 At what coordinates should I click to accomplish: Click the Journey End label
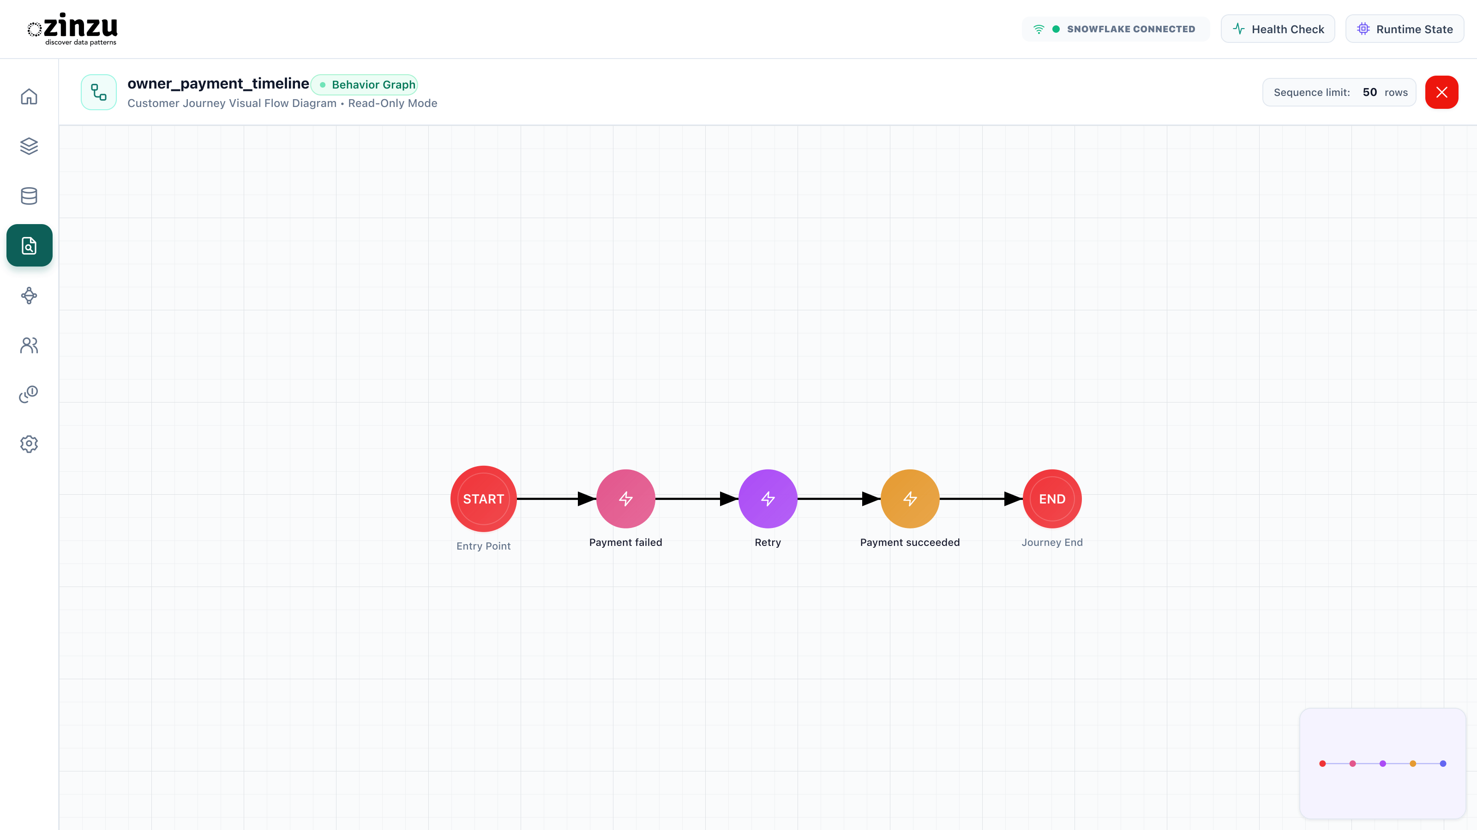[1052, 542]
